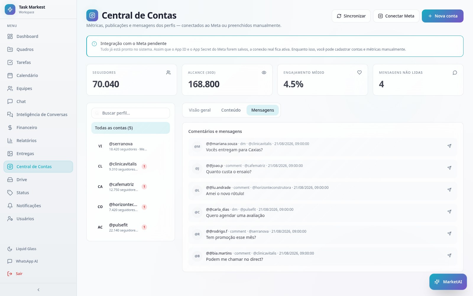
Task: Click the send icon on Mariana Souza's message
Action: tap(449, 146)
